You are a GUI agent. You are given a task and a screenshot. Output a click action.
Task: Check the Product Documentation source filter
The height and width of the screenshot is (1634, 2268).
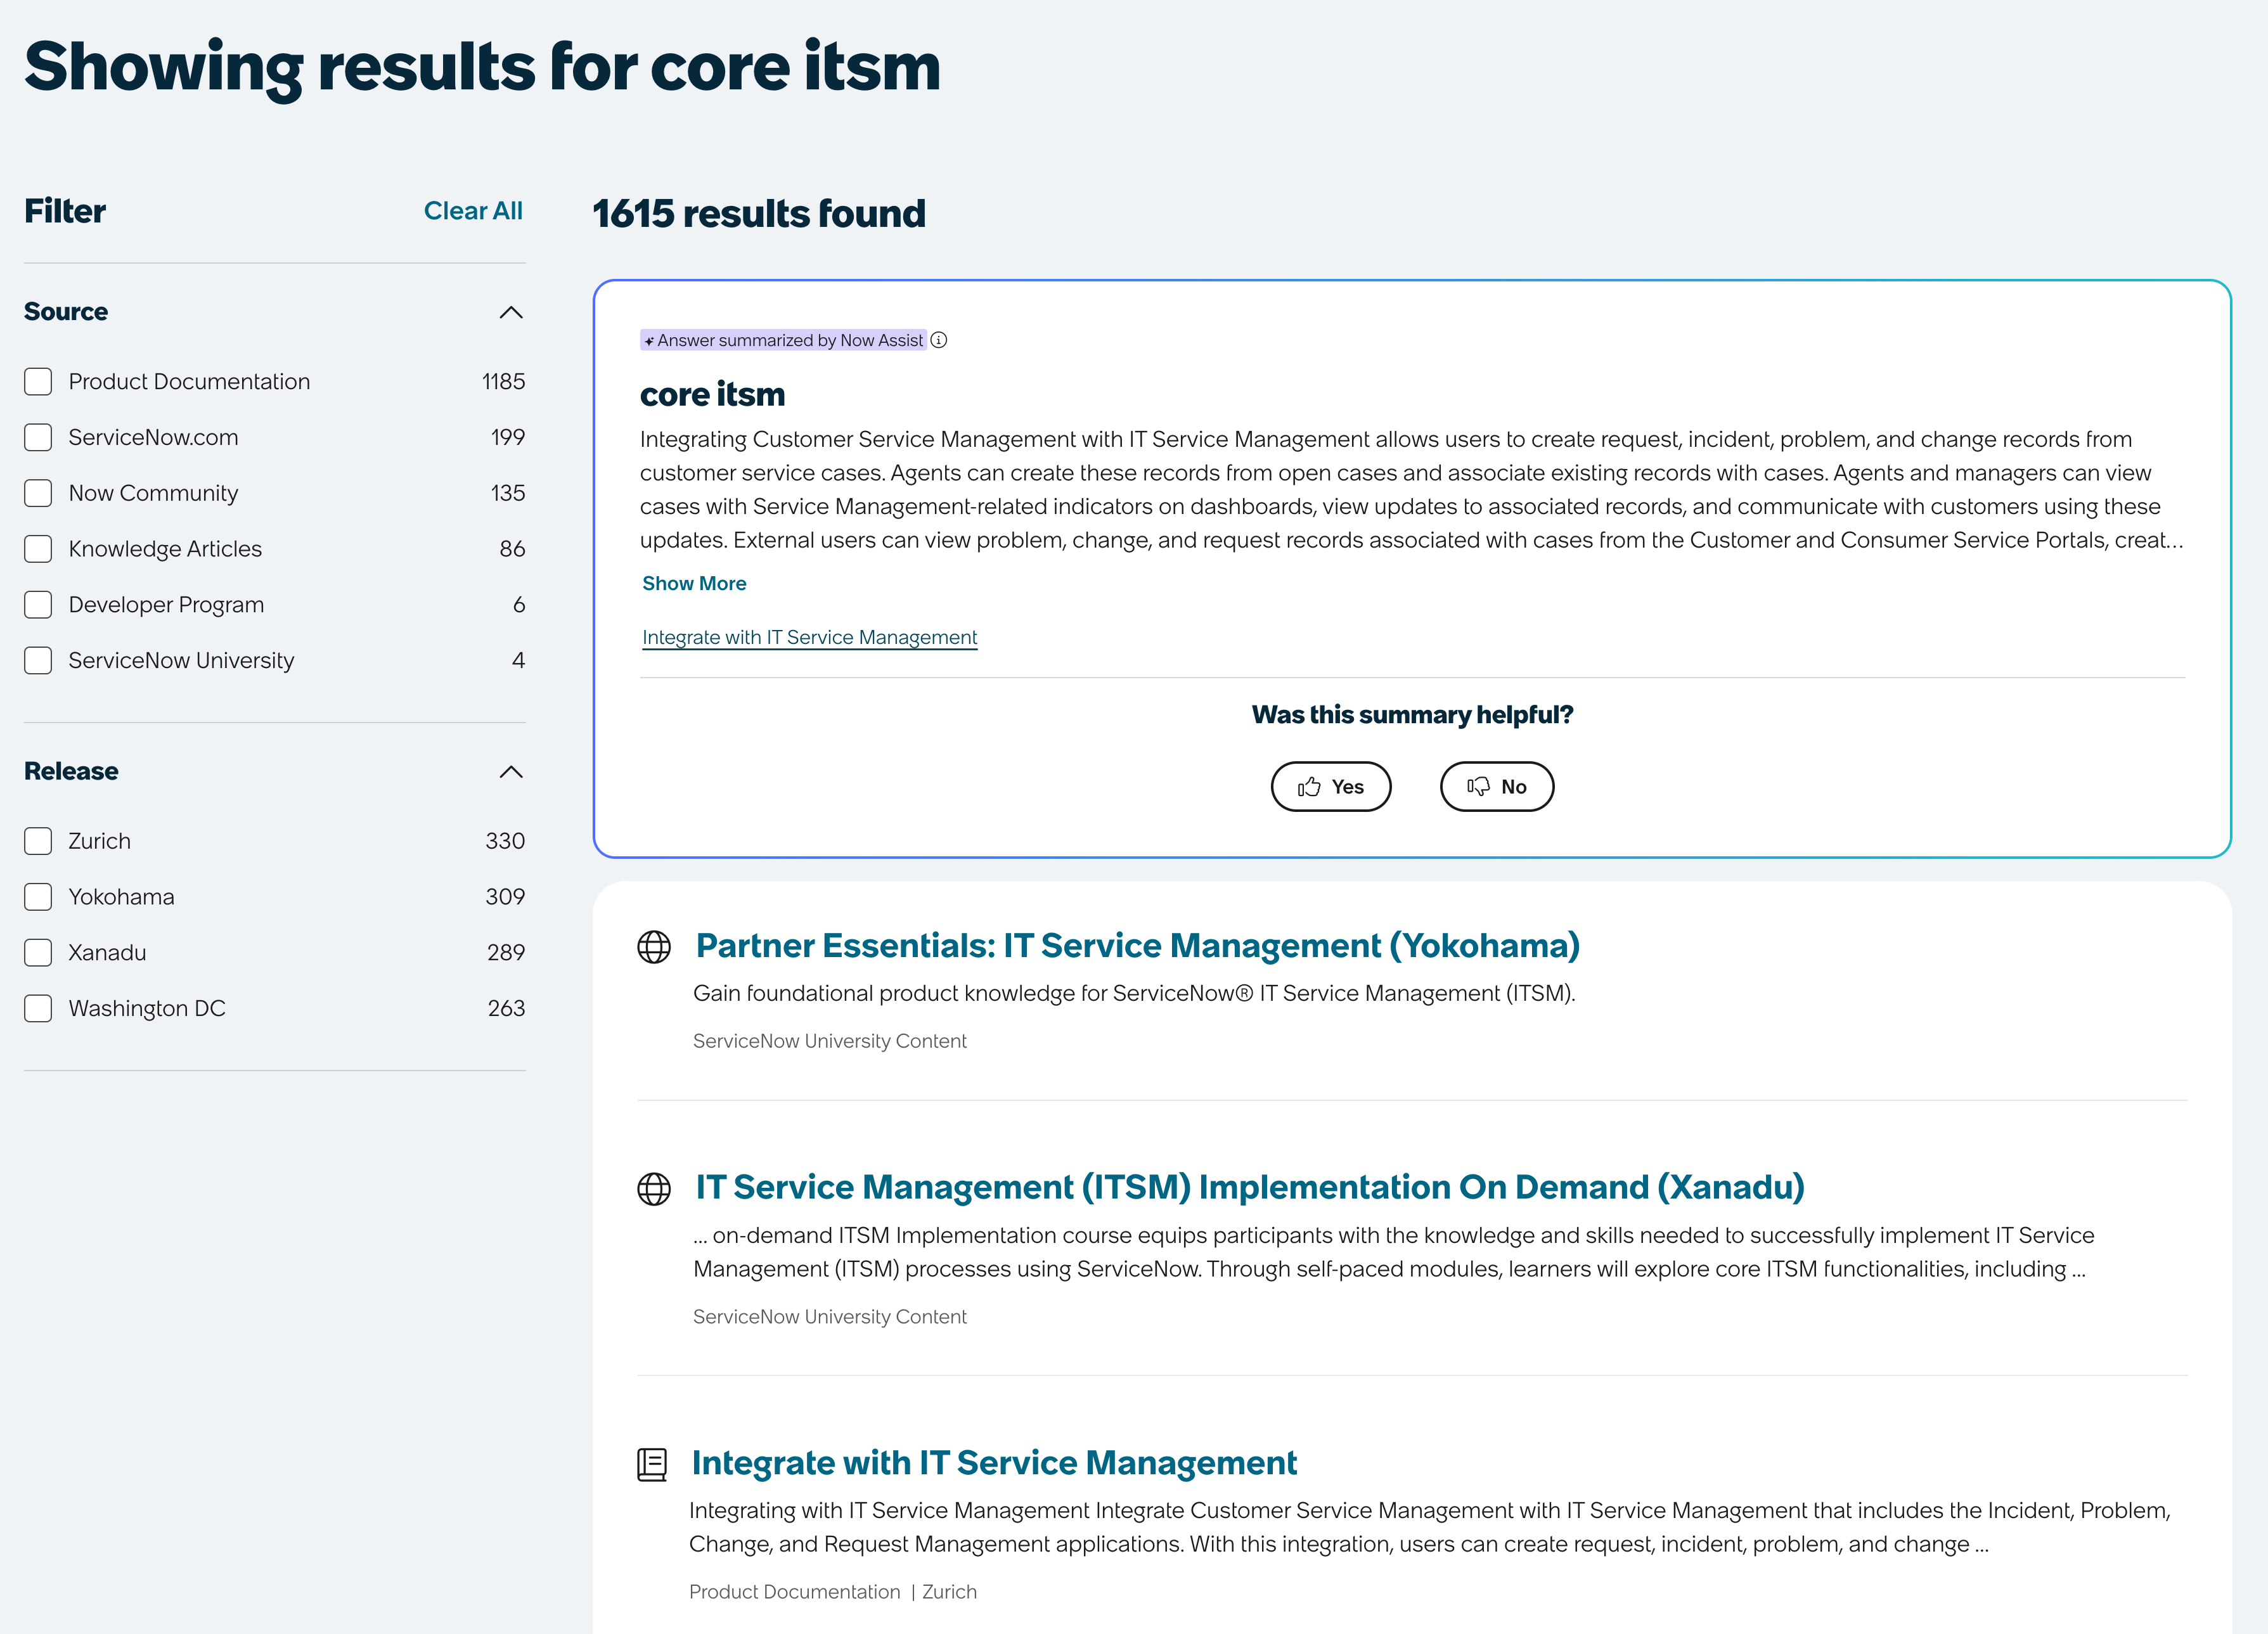(38, 381)
